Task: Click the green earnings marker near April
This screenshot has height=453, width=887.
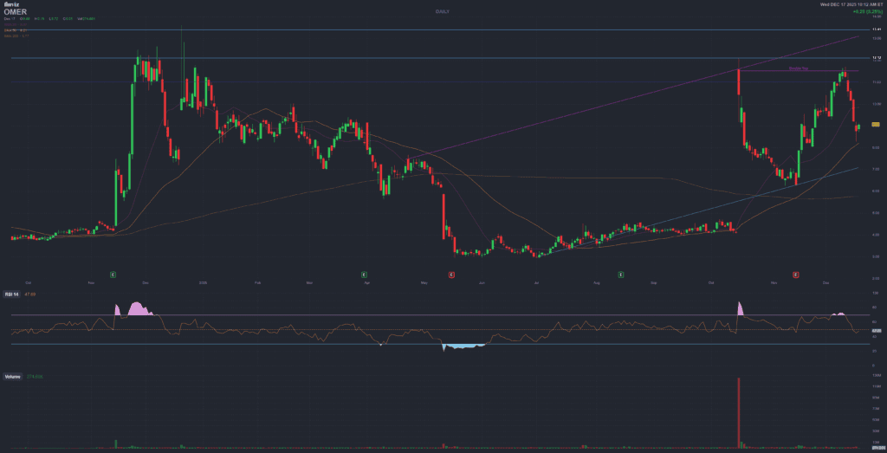Action: click(365, 274)
